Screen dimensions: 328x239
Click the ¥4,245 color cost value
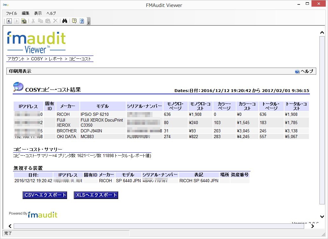coord(243,136)
